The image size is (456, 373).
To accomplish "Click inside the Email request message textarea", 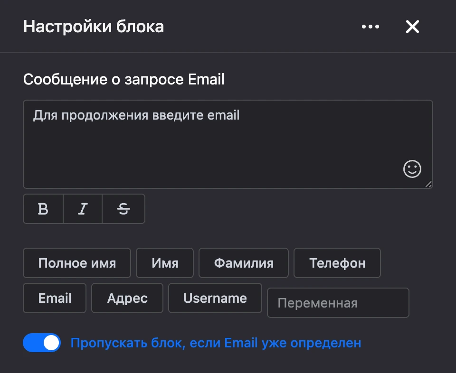I will click(228, 144).
